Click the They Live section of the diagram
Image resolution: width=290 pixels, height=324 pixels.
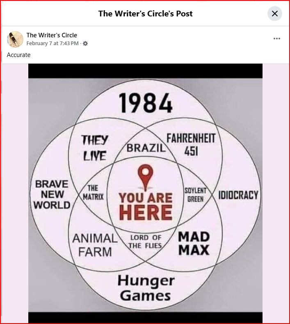pos(95,148)
